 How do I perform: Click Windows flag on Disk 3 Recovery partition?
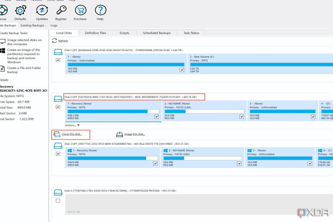coord(70,150)
